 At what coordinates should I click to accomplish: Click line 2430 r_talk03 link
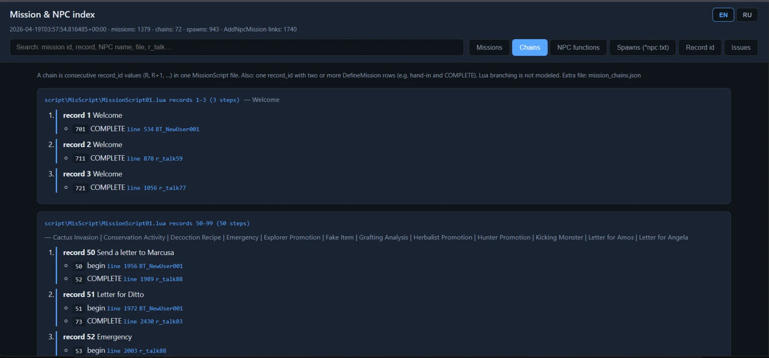[153, 322]
